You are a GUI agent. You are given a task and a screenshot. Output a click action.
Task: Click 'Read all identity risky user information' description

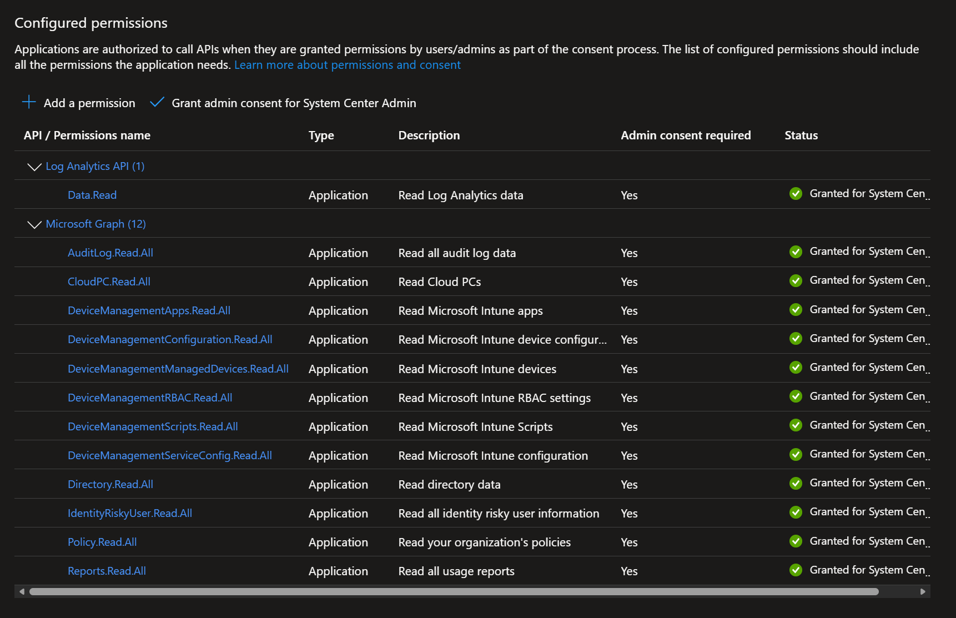[x=499, y=514]
